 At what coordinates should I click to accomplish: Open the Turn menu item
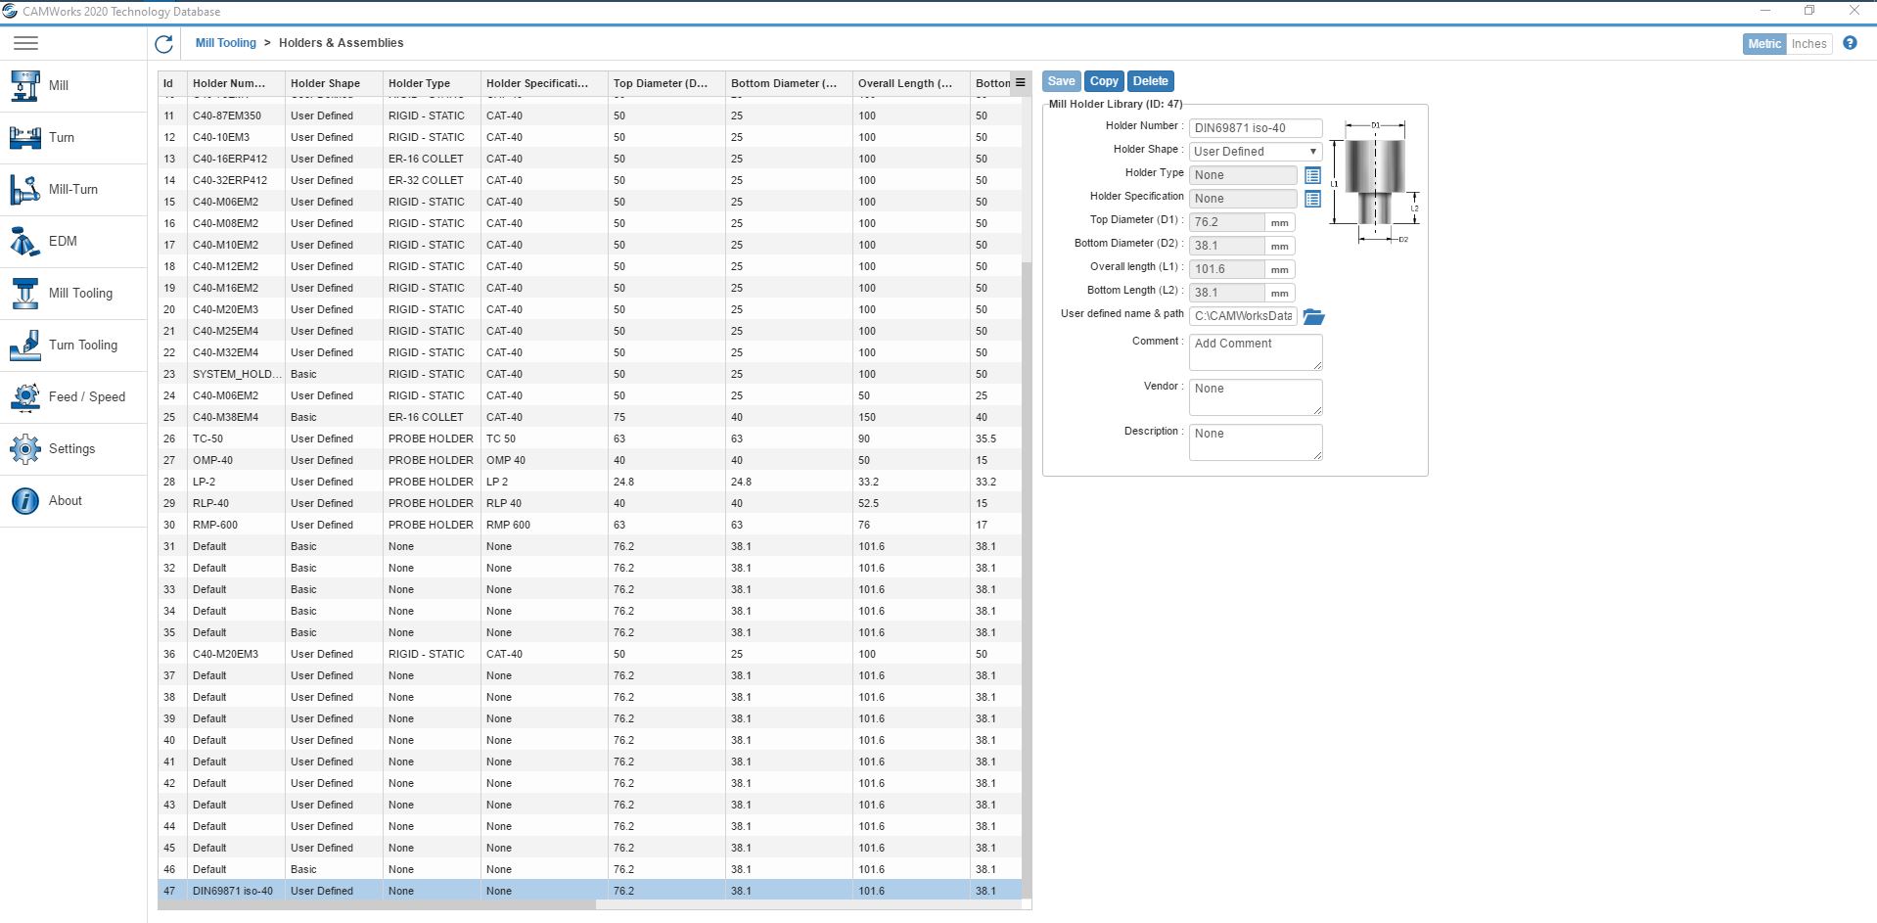73,137
